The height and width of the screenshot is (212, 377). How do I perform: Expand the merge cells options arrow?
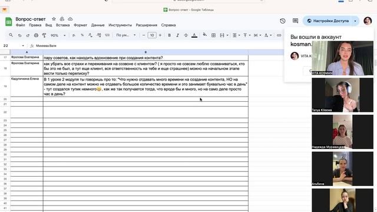(x=227, y=35)
